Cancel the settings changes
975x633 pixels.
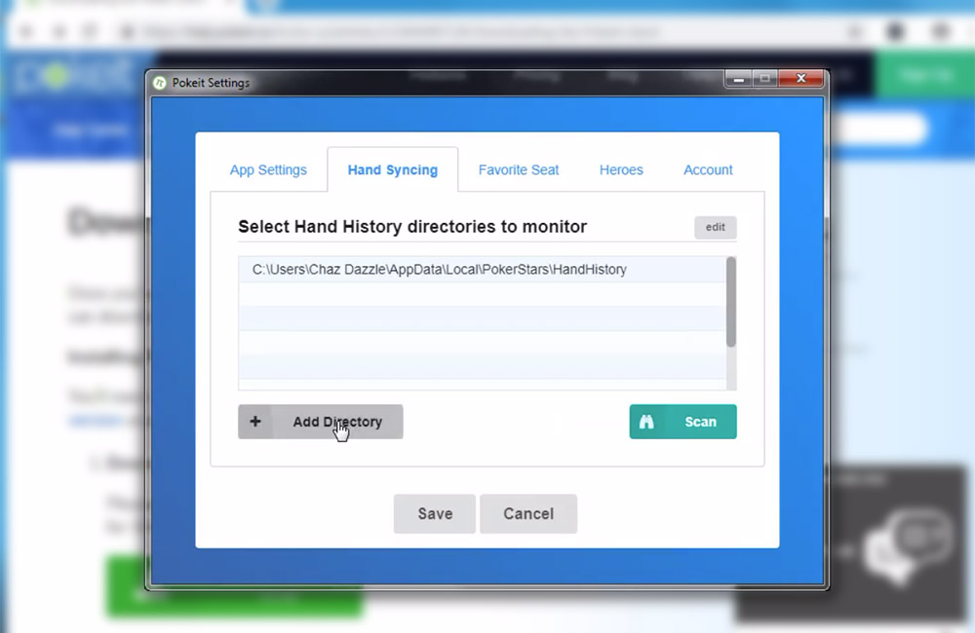(528, 513)
